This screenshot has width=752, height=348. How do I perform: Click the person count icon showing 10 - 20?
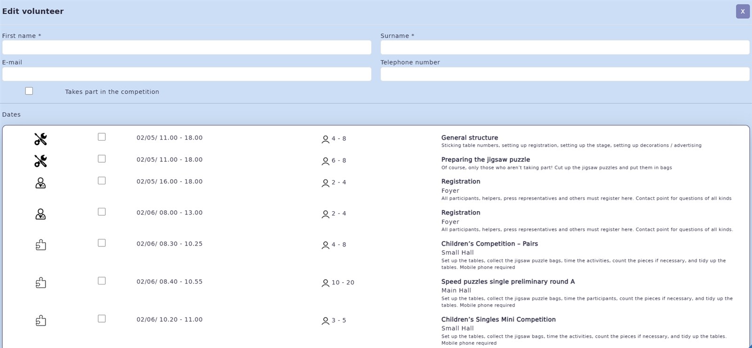(325, 283)
